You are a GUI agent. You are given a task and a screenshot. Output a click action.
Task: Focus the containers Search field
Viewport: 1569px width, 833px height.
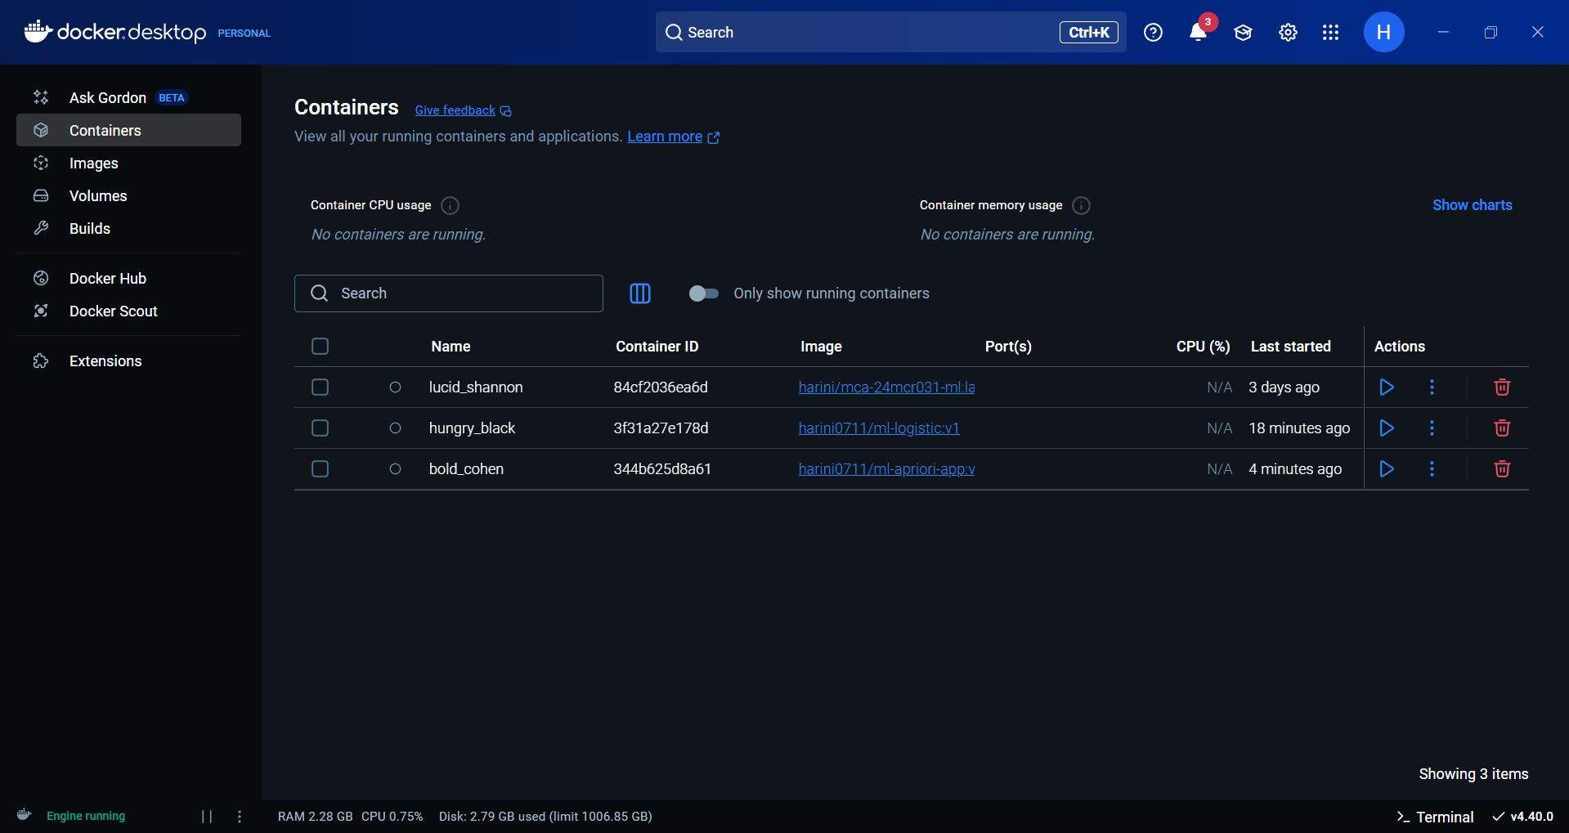click(x=449, y=293)
